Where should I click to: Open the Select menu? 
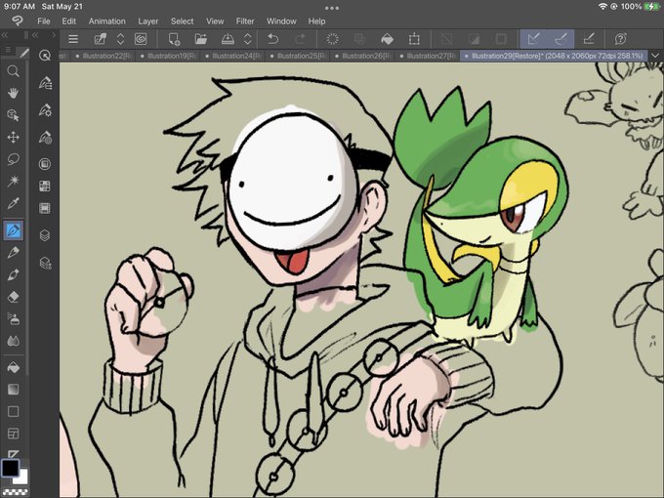pos(182,21)
